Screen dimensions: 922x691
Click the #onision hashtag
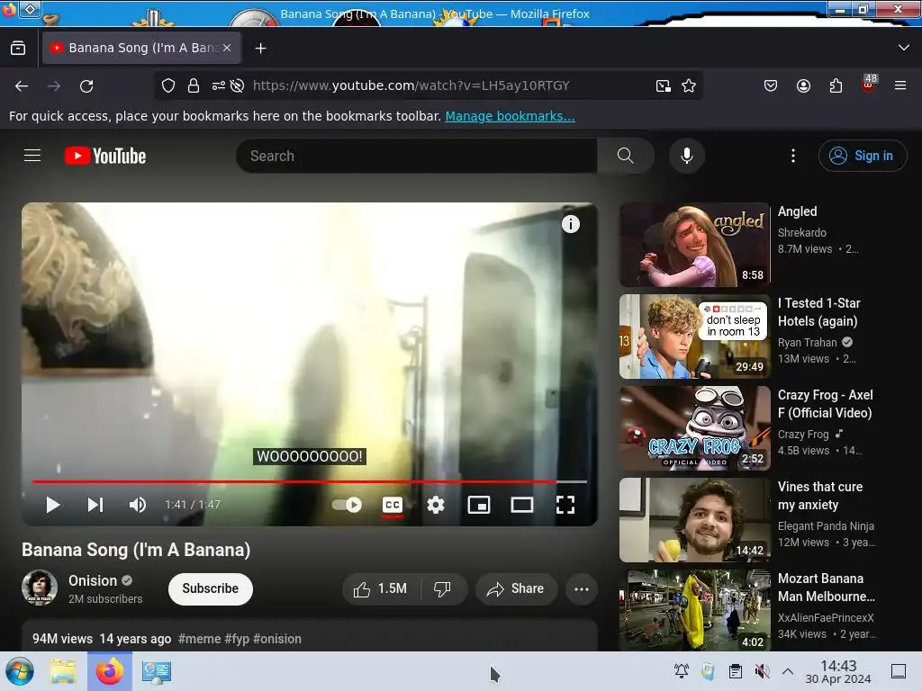[x=277, y=639]
